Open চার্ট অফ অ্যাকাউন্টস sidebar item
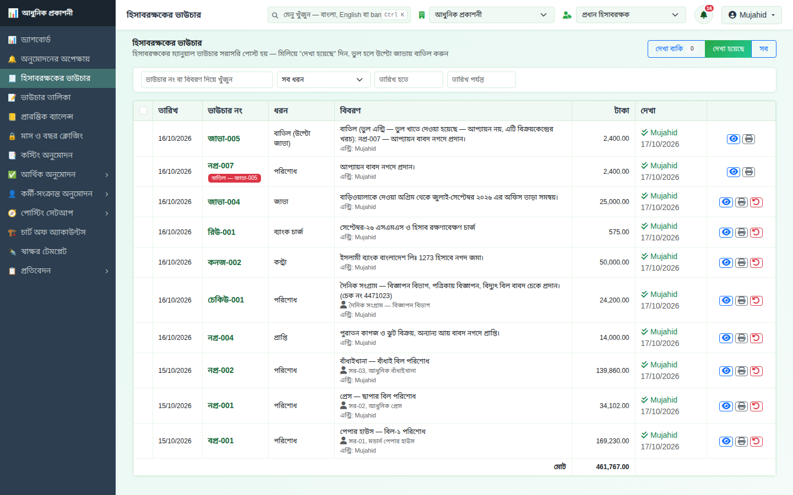The height and width of the screenshot is (495, 793). coord(58,232)
